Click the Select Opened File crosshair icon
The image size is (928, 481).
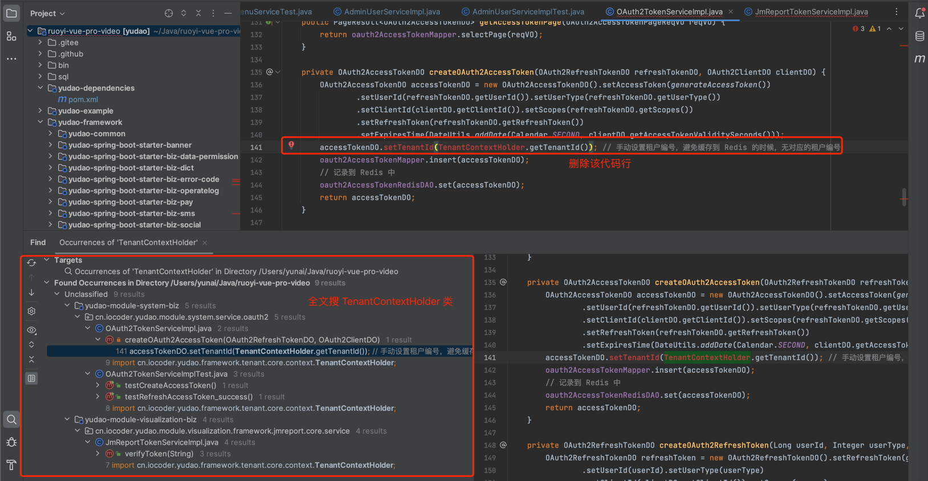pos(169,13)
